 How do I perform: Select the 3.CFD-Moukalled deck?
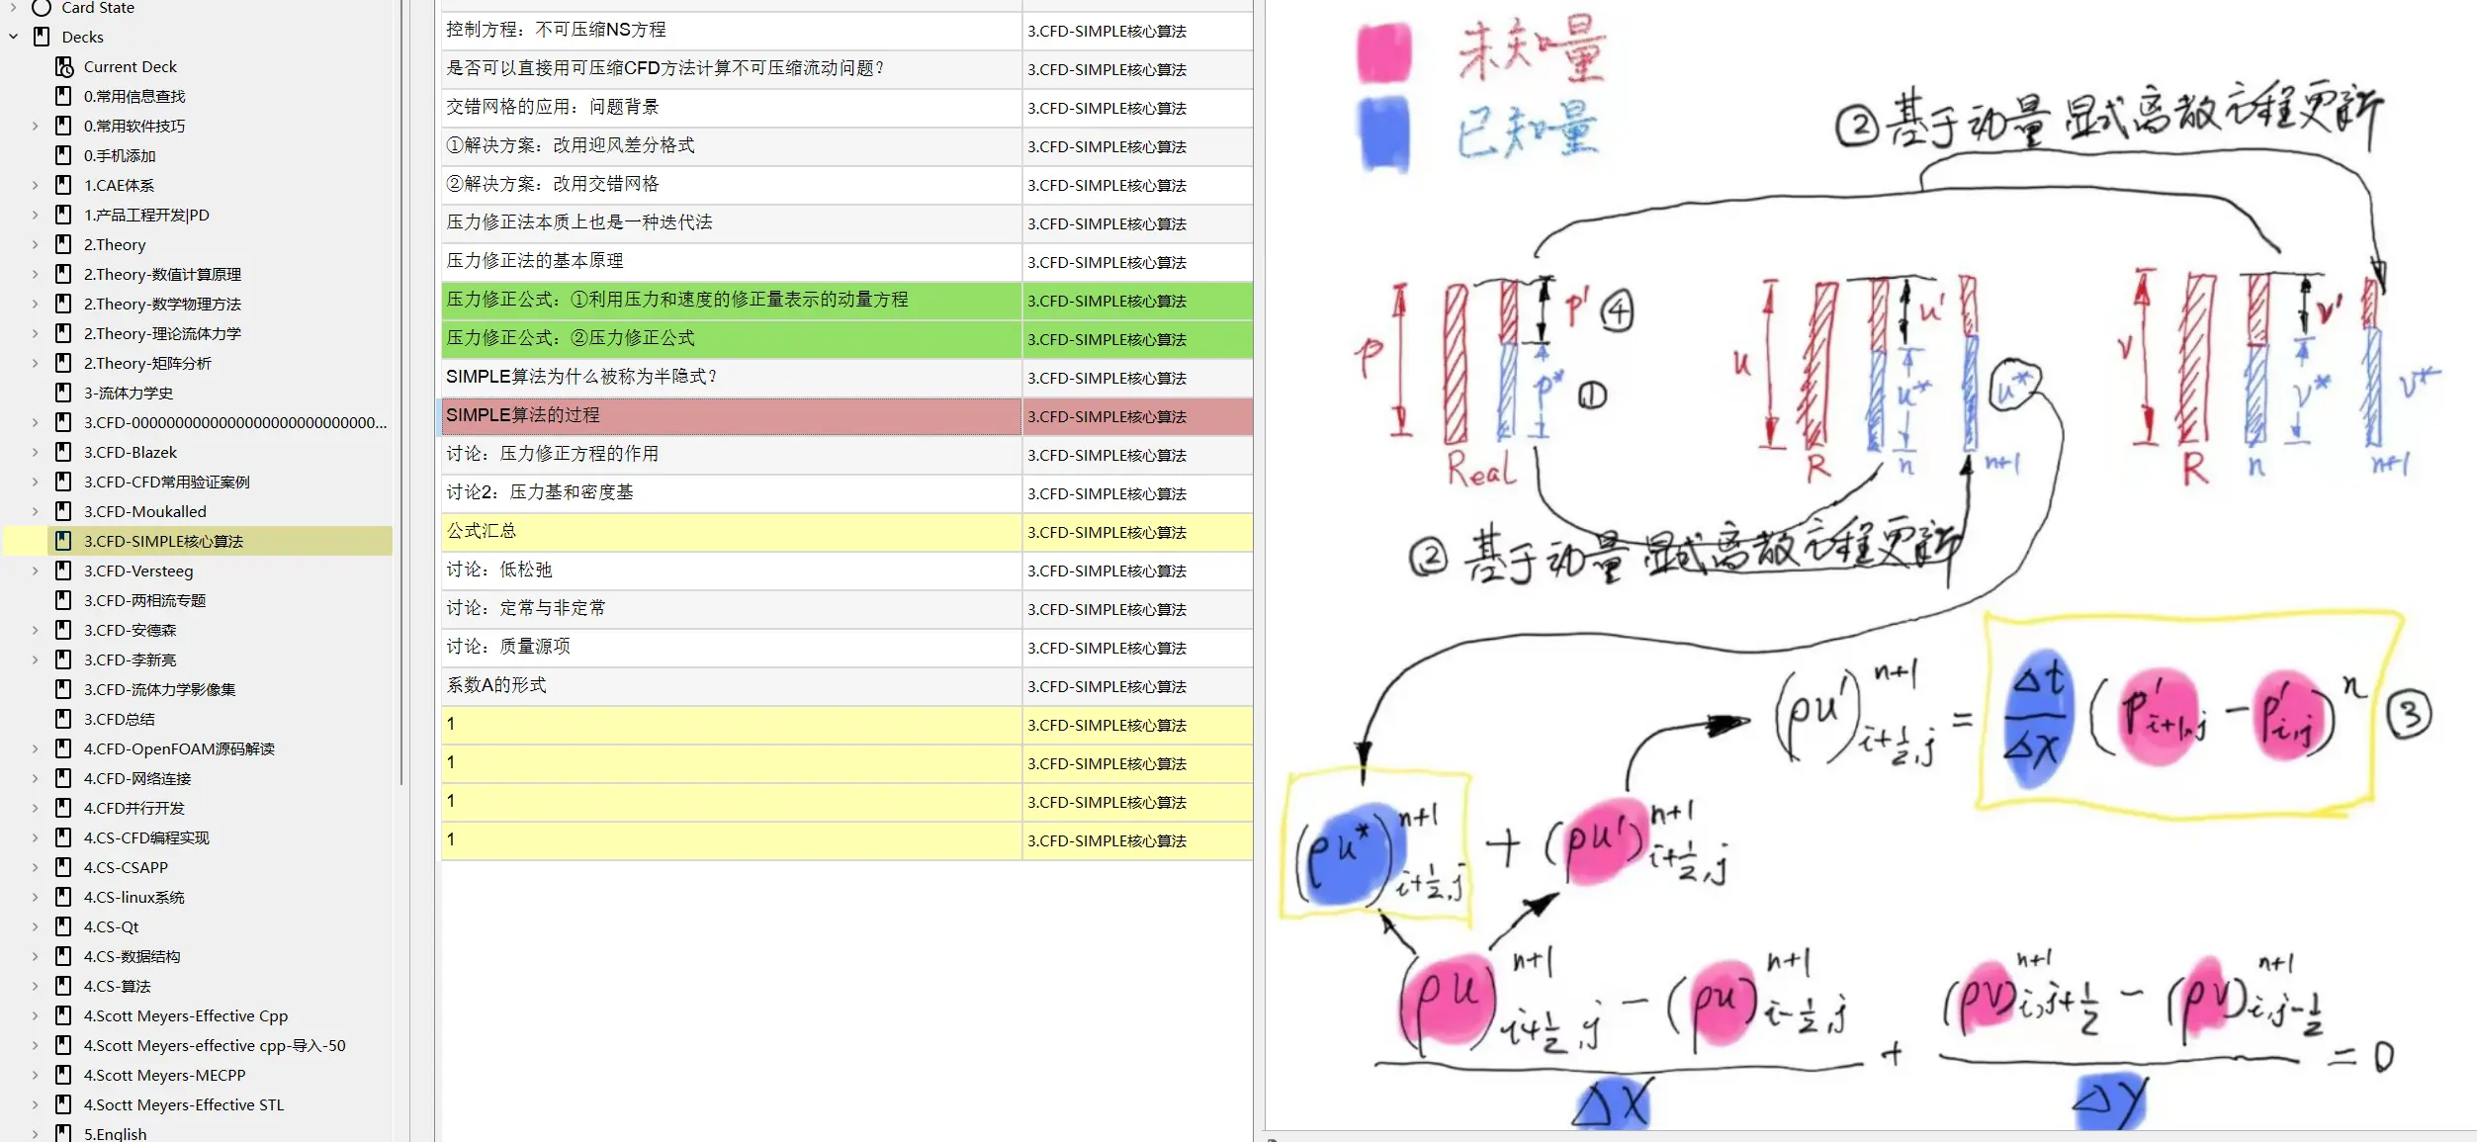point(144,511)
